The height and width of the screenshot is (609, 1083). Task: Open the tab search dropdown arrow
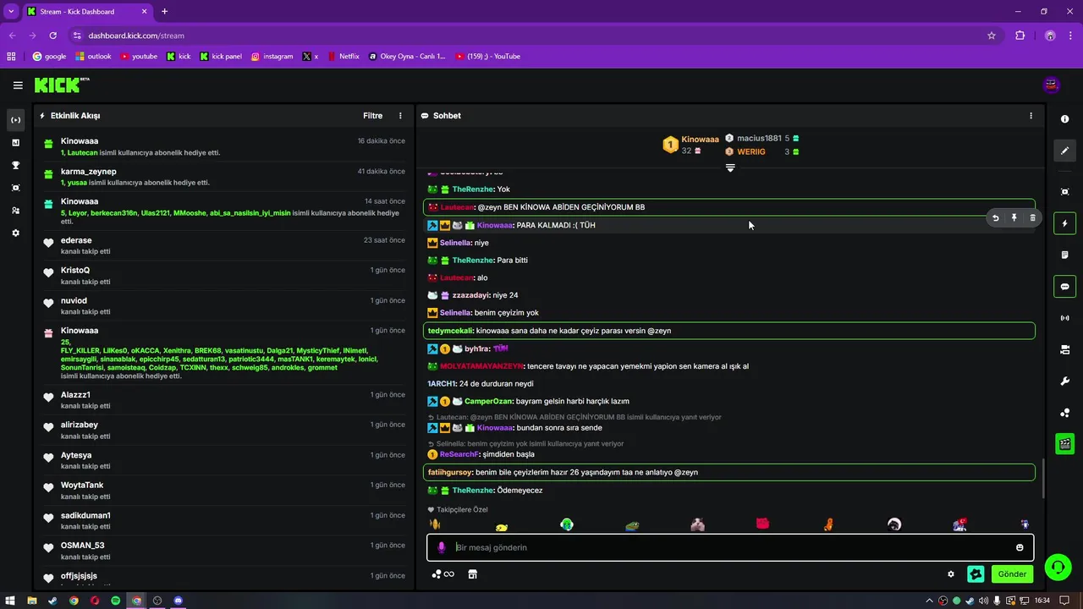pyautogui.click(x=11, y=12)
